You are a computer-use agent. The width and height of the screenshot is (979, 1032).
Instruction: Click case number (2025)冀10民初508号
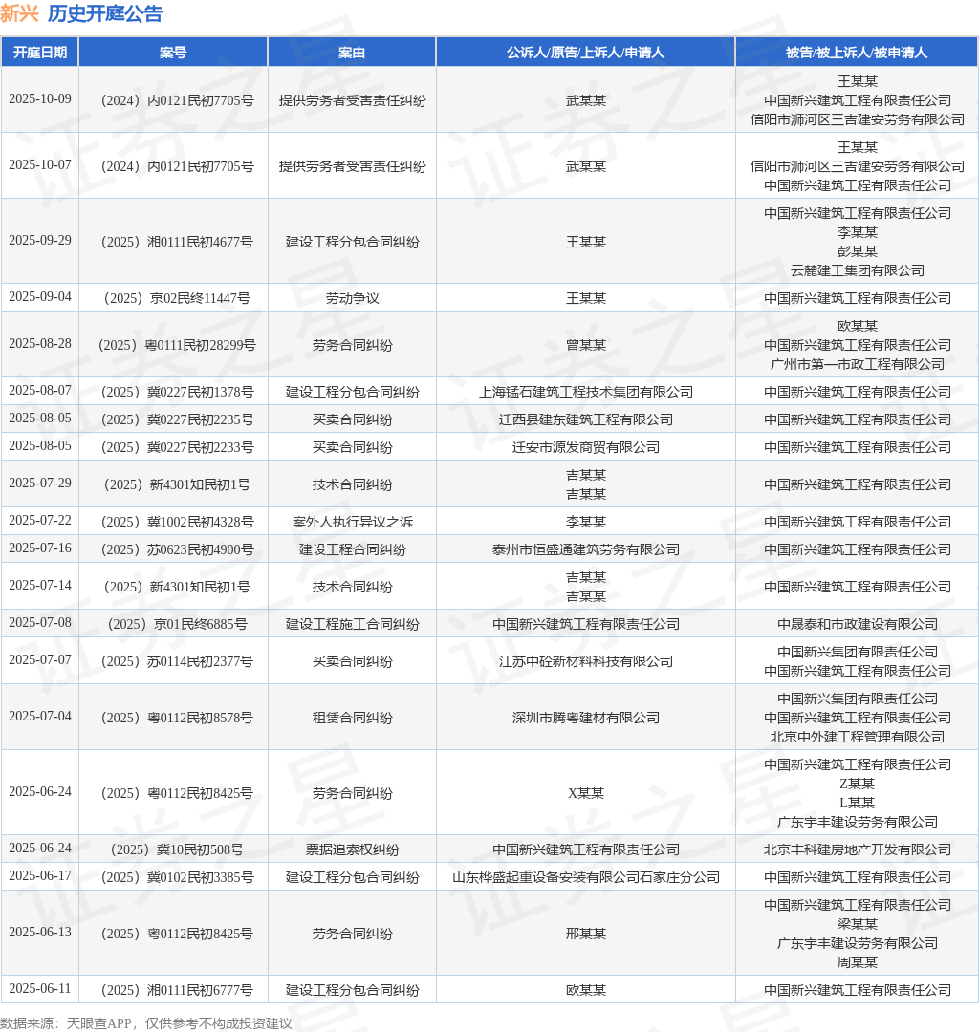click(176, 849)
